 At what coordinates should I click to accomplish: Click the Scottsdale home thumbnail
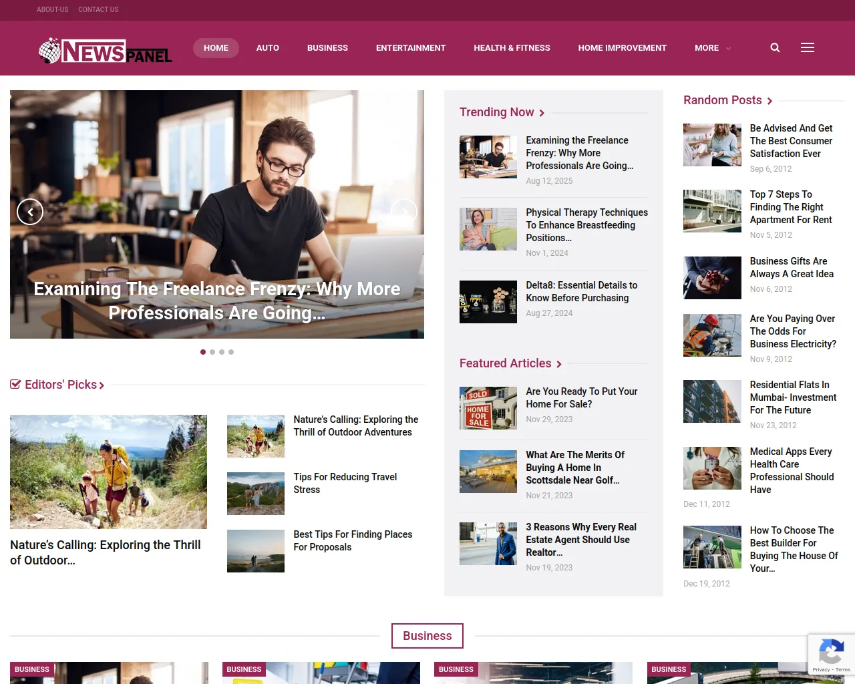point(488,472)
